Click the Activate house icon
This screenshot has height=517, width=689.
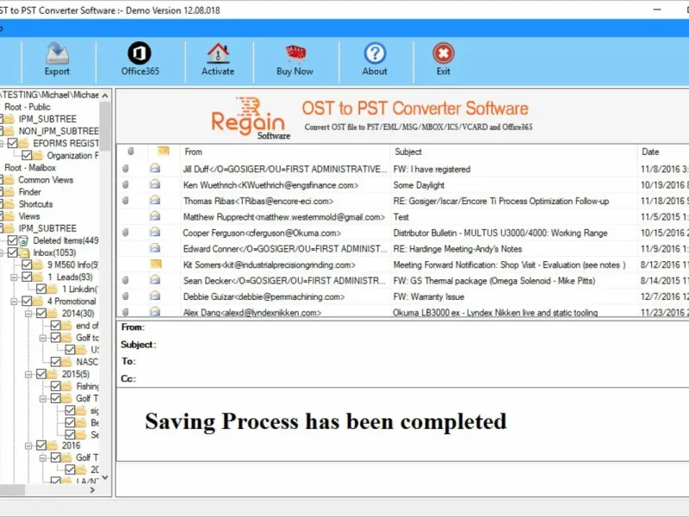pos(218,53)
